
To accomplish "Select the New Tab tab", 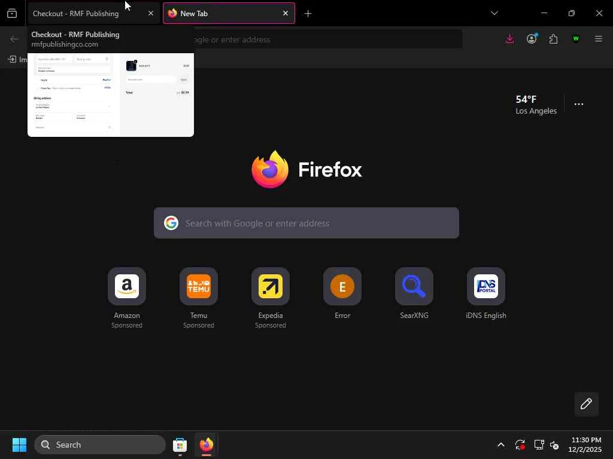I will pos(229,13).
